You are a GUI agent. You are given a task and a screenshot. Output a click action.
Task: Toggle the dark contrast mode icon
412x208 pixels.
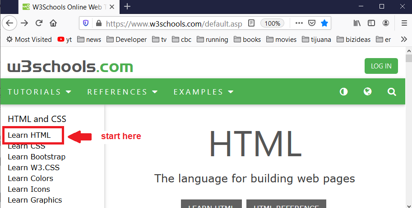[x=344, y=92]
